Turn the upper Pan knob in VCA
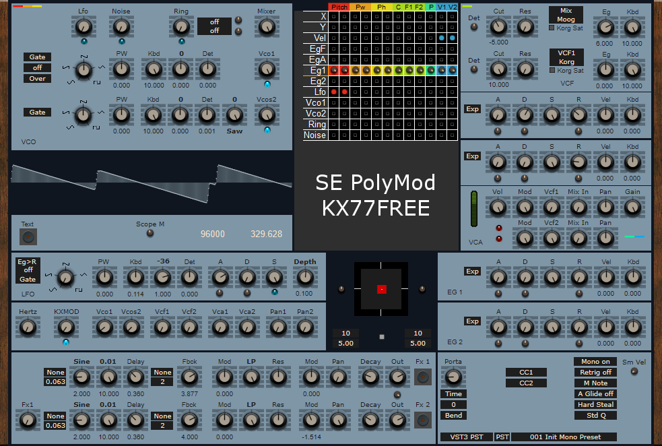Viewport: 662px width, 446px height. tap(605, 207)
